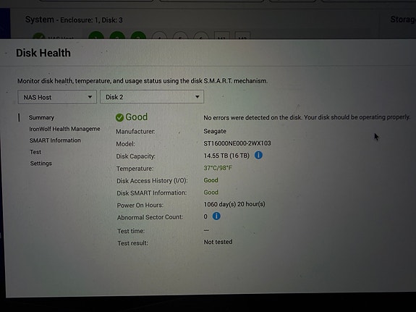Open the Disk 2 selector dropdown

point(152,97)
